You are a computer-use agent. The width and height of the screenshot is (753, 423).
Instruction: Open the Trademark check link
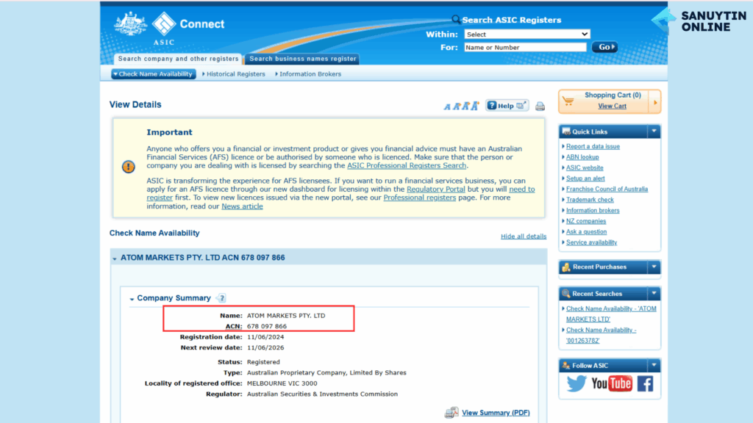click(590, 200)
